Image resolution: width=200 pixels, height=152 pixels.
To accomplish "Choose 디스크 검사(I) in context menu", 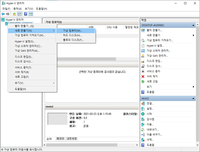I will 32,62.
